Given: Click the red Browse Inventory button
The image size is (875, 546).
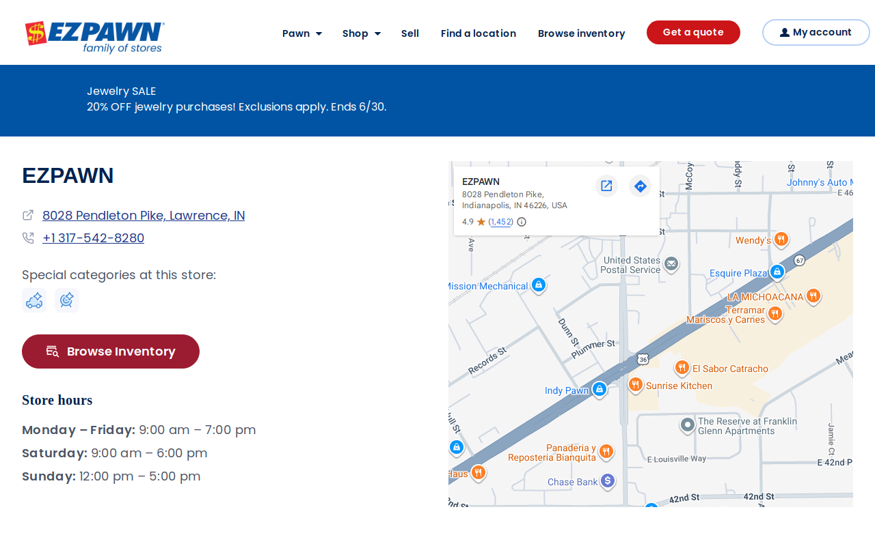Looking at the screenshot, I should click(111, 351).
